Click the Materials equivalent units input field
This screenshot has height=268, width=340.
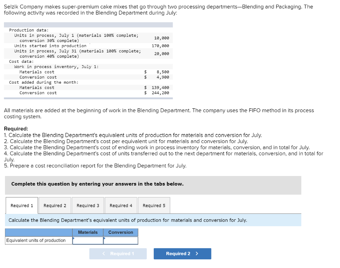(88, 240)
